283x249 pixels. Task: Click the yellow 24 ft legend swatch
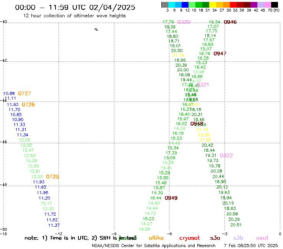coord(213,5)
